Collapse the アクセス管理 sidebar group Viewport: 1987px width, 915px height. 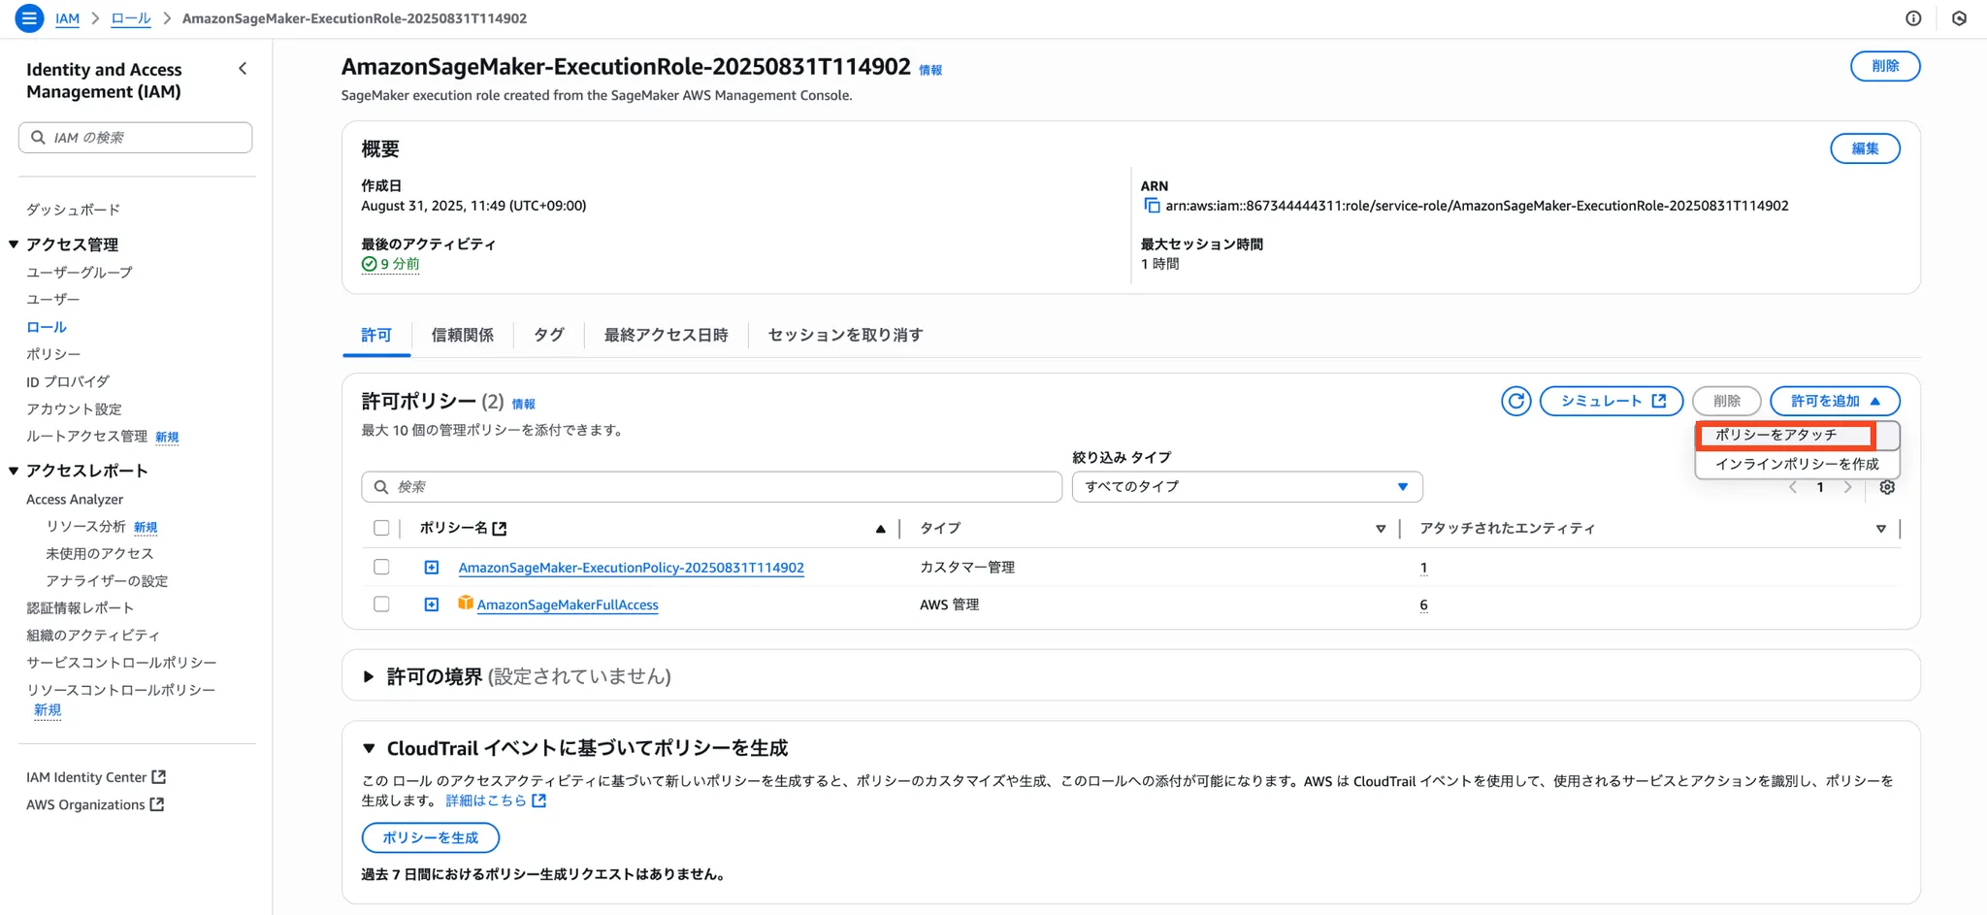click(x=14, y=245)
